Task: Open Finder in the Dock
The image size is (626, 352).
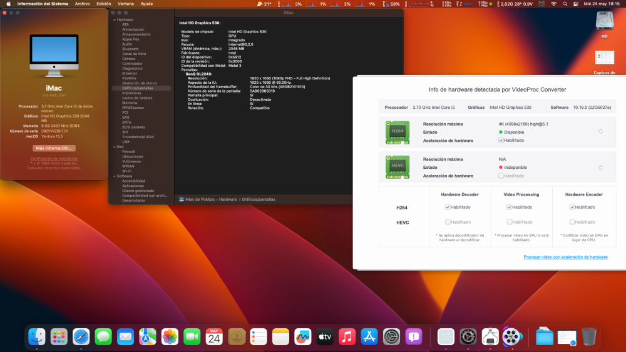Action: 37,337
